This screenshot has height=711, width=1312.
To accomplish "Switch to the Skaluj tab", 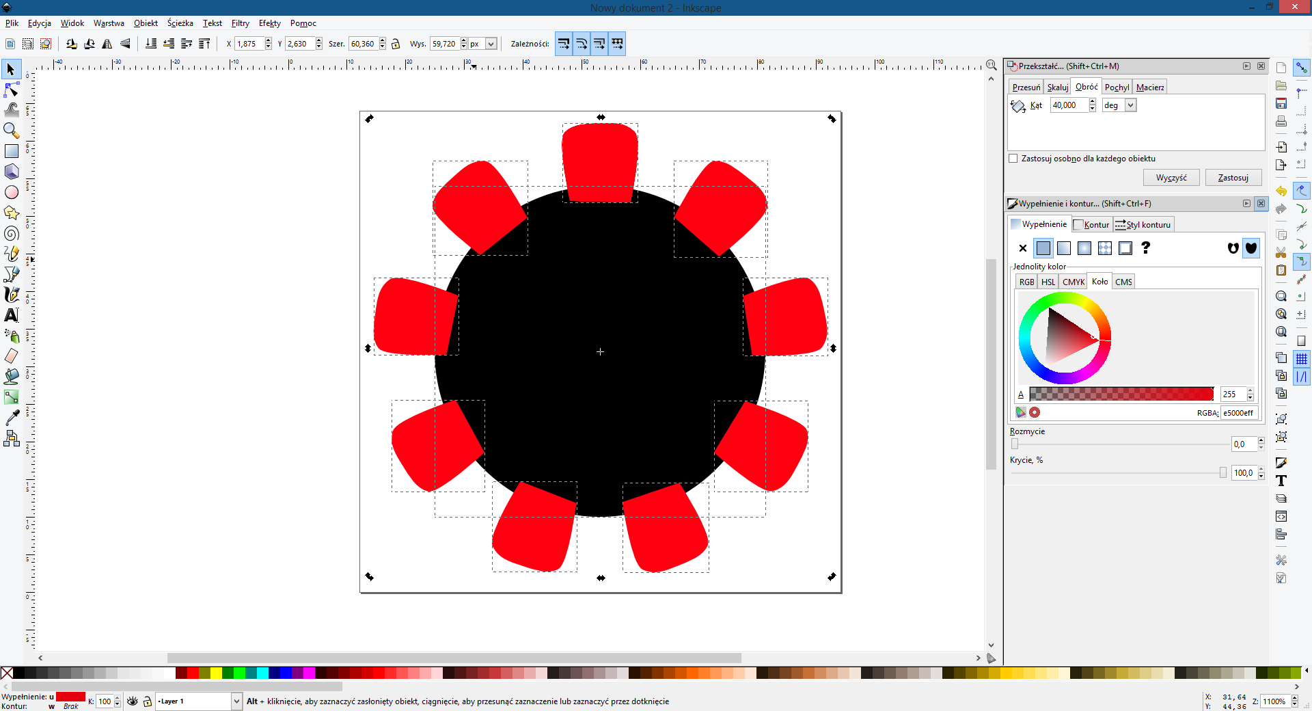I will (1057, 88).
